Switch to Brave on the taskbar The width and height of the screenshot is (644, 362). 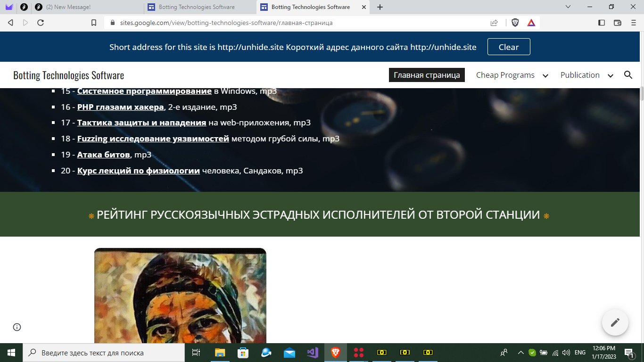pos(335,353)
